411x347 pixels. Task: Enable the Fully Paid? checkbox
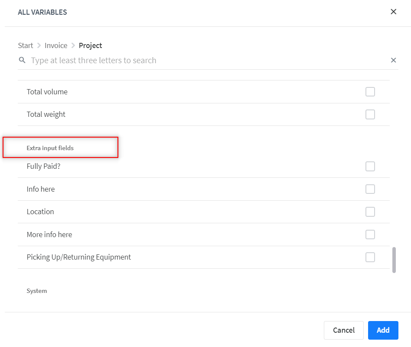click(x=370, y=166)
